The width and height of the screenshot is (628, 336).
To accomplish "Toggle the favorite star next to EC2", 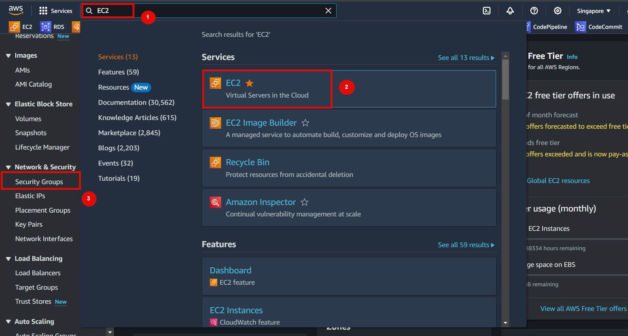I will tap(250, 83).
